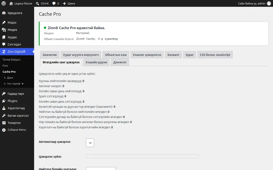The height and width of the screenshot is (170, 273).
Task: Click the plus icon next to Шинэ
Action: coord(65,3)
